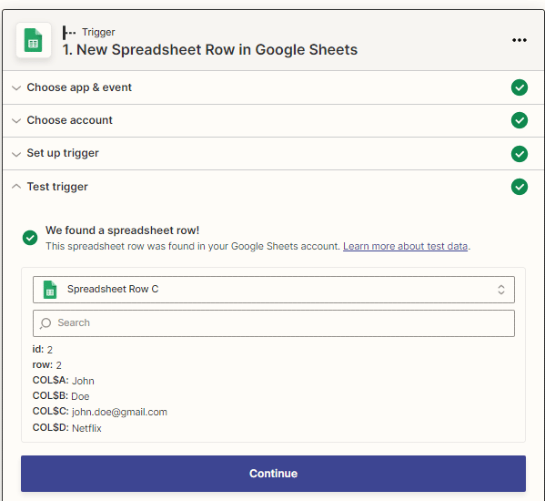This screenshot has width=545, height=501.
Task: Click the magnifier icon in search box
Action: pos(45,323)
